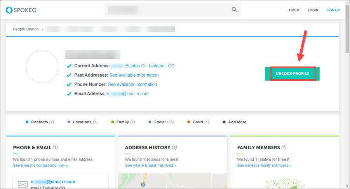Click the FAMILY MEMBERS heading
Viewport: 350px width, 189px height.
click(x=258, y=148)
